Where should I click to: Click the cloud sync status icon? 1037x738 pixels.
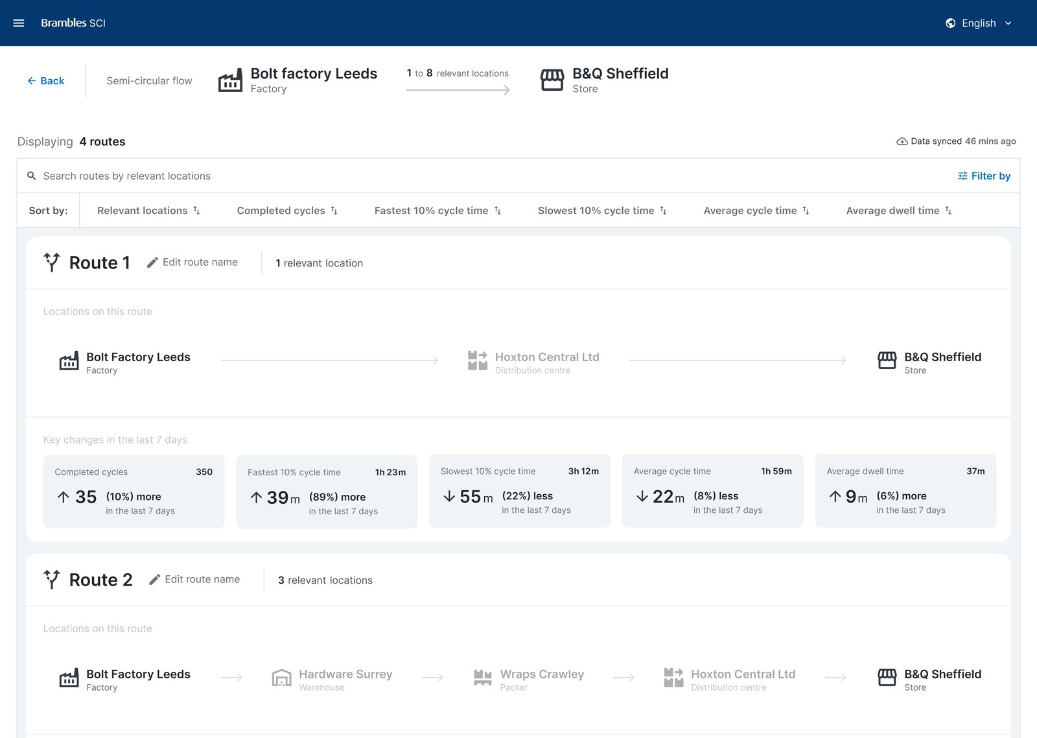click(902, 141)
